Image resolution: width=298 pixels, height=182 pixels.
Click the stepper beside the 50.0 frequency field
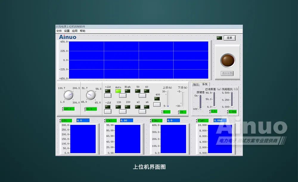point(84,109)
